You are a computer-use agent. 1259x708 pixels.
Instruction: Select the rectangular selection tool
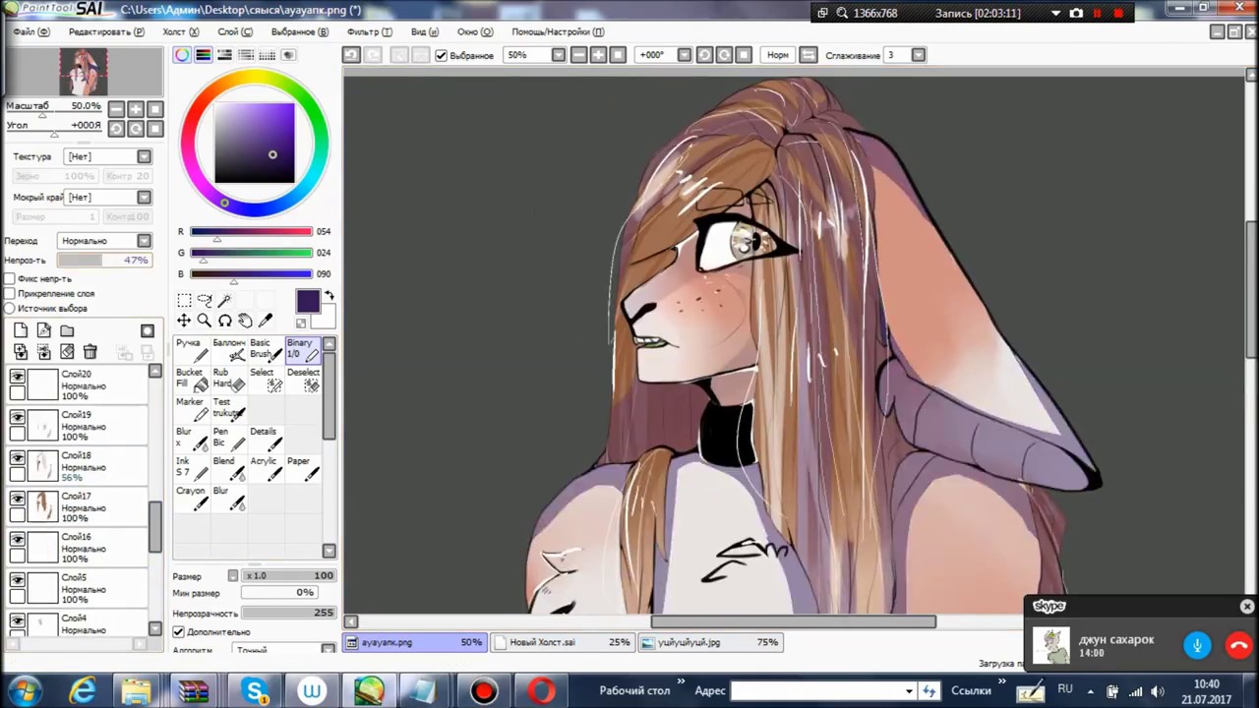pyautogui.click(x=184, y=300)
